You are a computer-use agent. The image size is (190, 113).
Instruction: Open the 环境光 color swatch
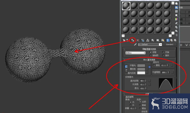tap(141, 66)
